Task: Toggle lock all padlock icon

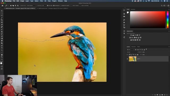Action: click(x=138, y=54)
